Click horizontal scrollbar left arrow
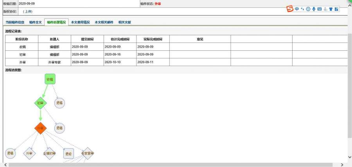This screenshot has width=352, height=167. (5, 165)
